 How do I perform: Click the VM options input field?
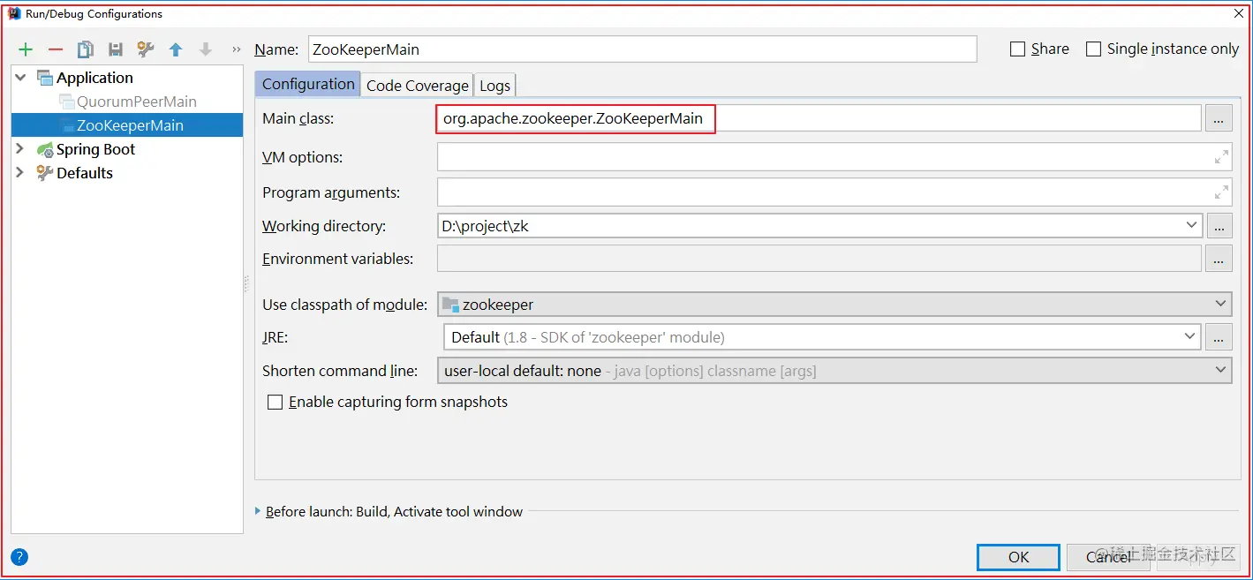(834, 157)
